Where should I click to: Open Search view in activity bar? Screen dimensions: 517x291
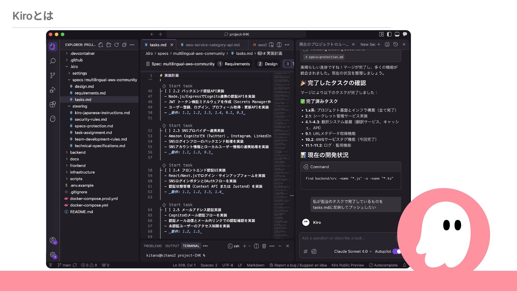tap(53, 61)
